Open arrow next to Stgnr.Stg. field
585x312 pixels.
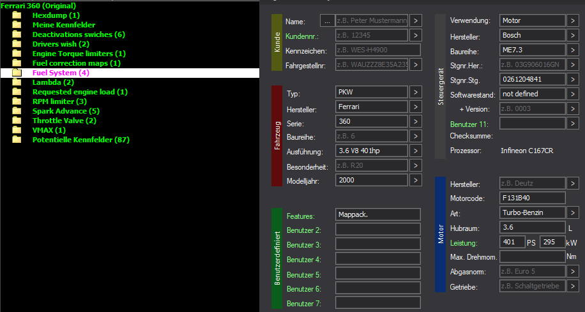coord(573,79)
